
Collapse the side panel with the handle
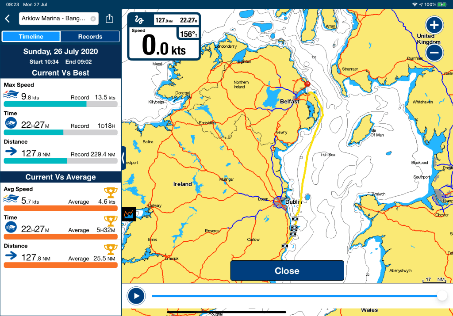pyautogui.click(x=123, y=158)
